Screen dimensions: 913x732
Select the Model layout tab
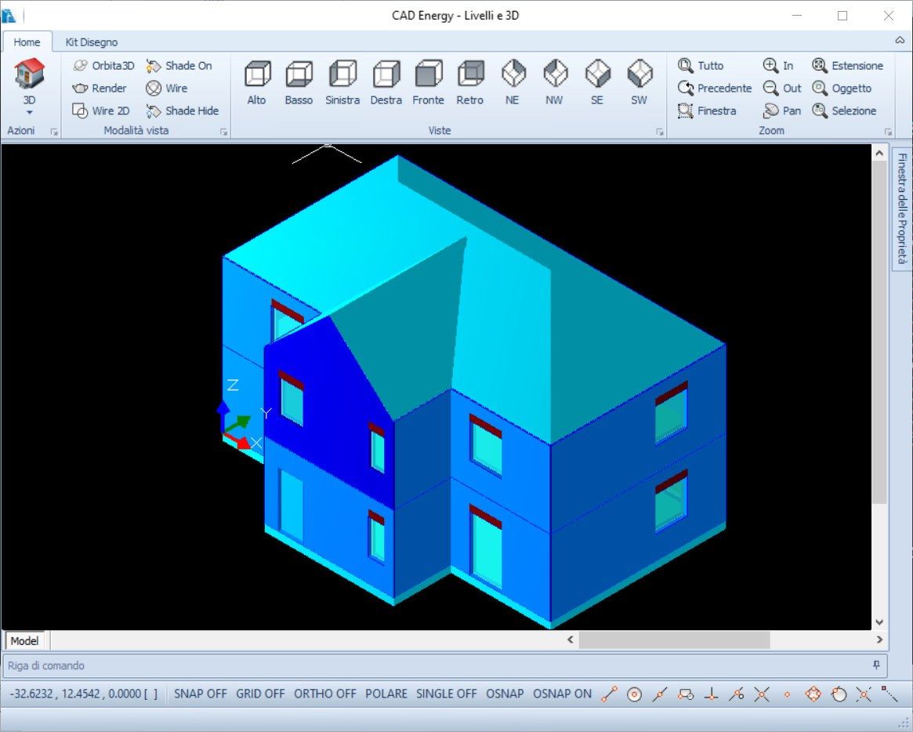click(24, 641)
